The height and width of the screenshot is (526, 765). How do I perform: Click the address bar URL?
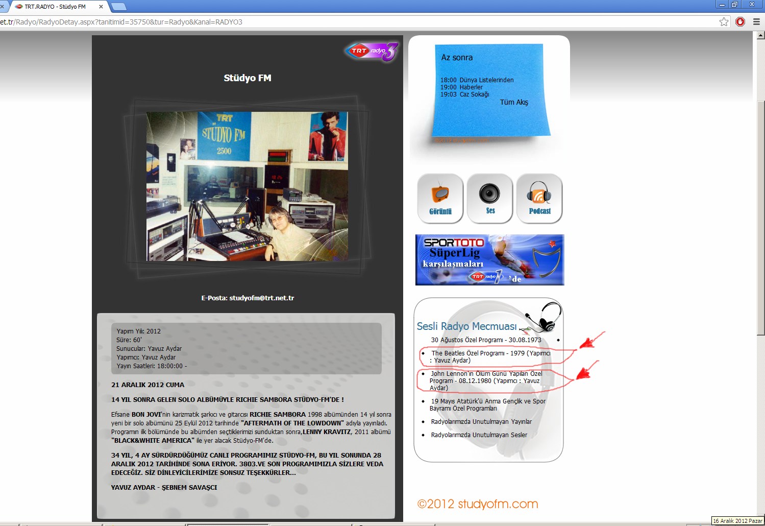[x=121, y=22]
